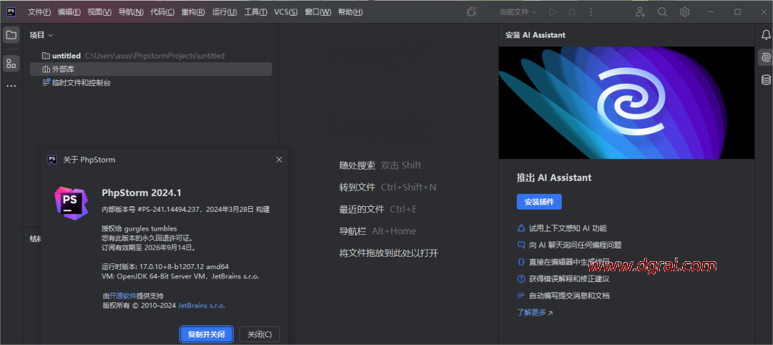Open the 了解更多 link
The image size is (773, 345).
535,312
